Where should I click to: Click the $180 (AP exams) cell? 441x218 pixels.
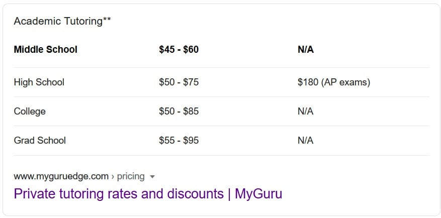click(334, 82)
